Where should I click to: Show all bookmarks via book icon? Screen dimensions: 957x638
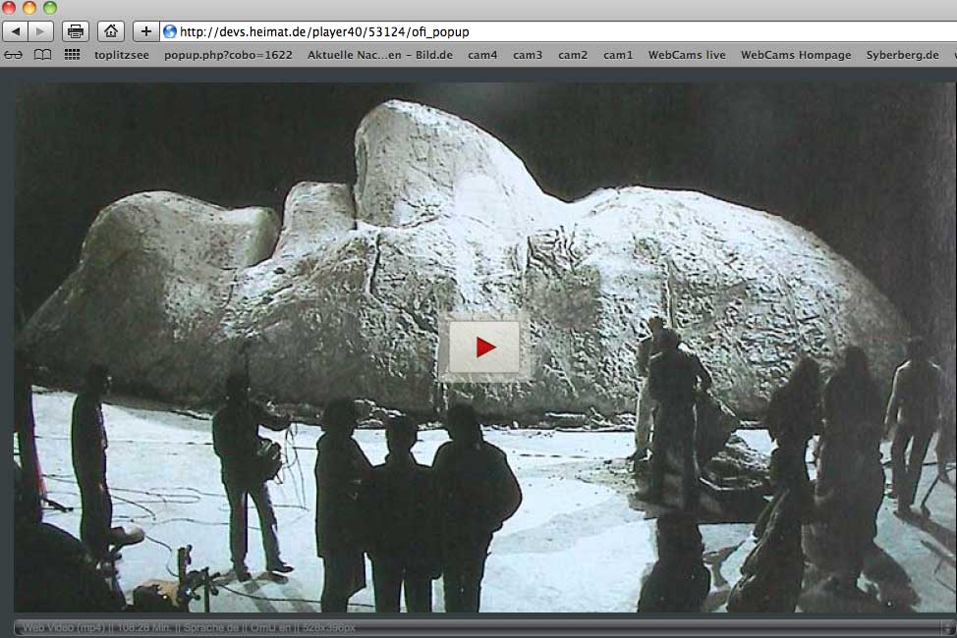coord(42,55)
